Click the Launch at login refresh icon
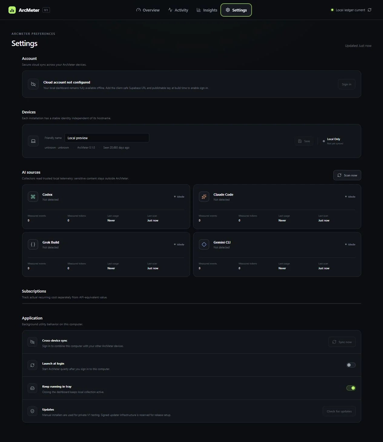 point(32,365)
